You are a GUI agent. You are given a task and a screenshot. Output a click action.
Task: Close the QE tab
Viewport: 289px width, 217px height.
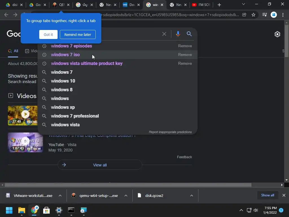coord(68,5)
